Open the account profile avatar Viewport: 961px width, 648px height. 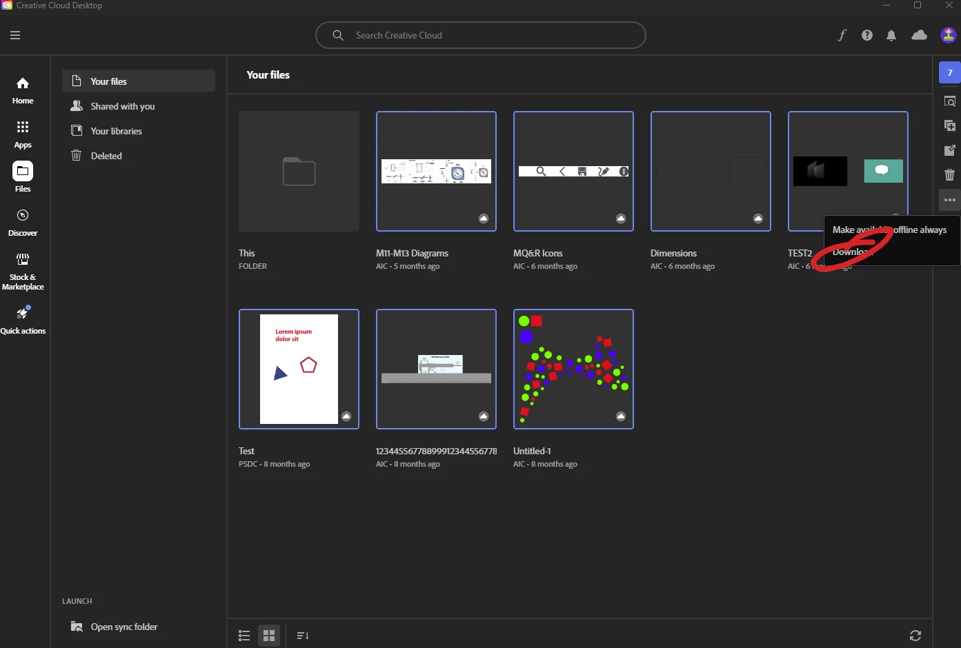click(949, 35)
